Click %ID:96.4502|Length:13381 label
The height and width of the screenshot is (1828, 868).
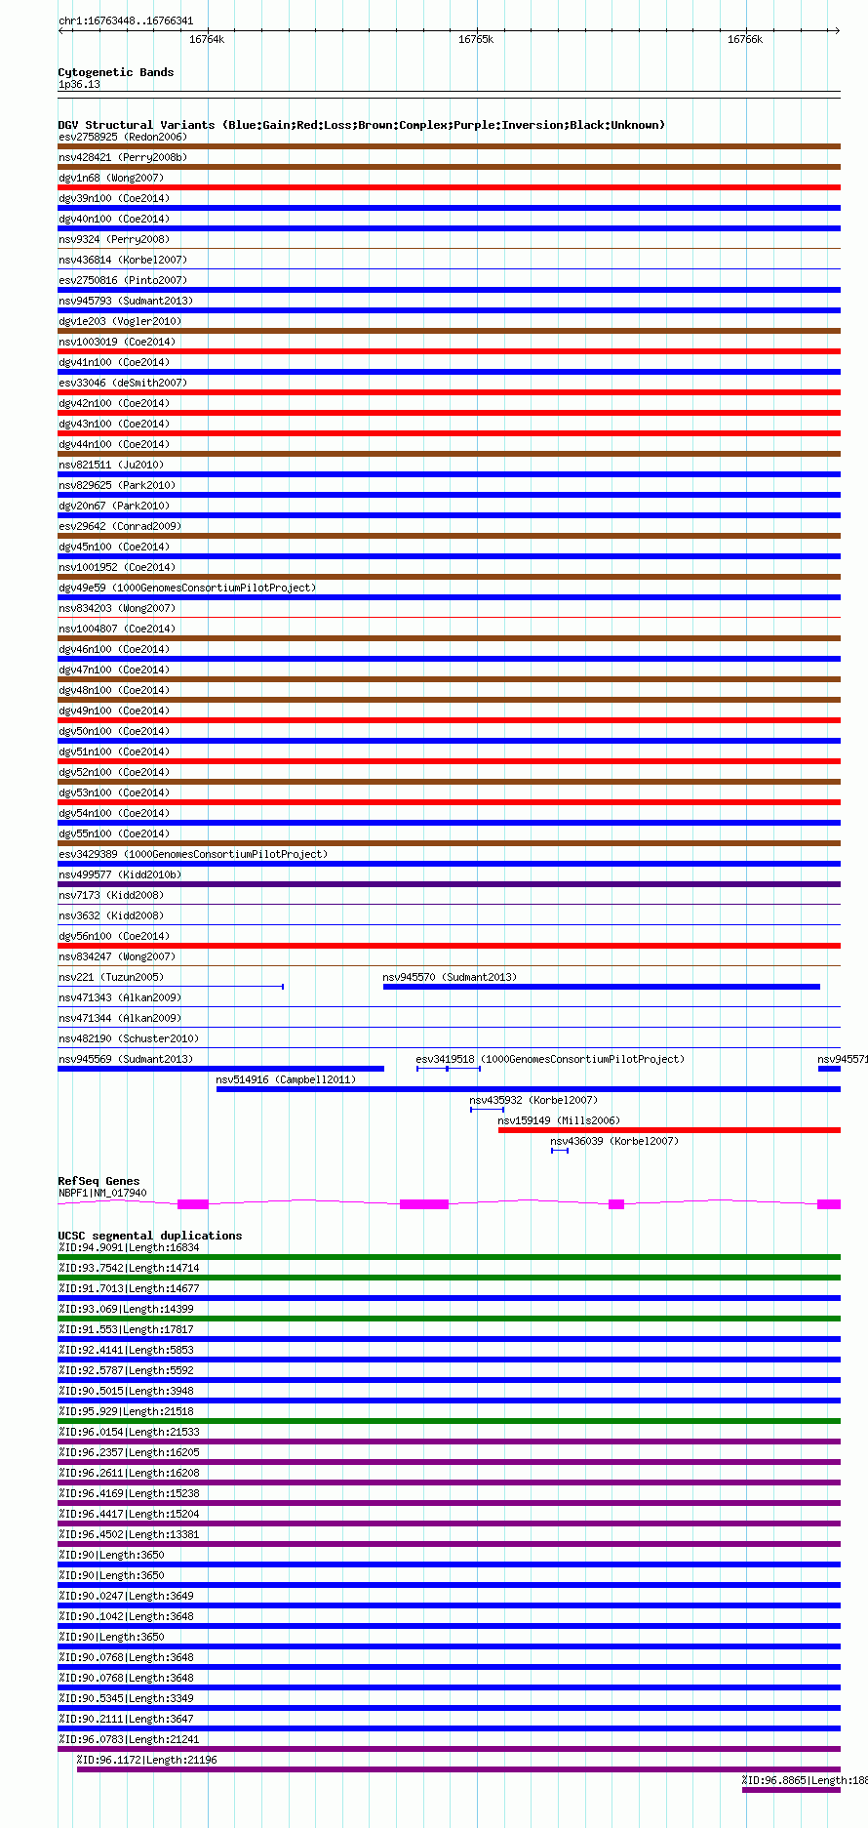click(x=129, y=1534)
